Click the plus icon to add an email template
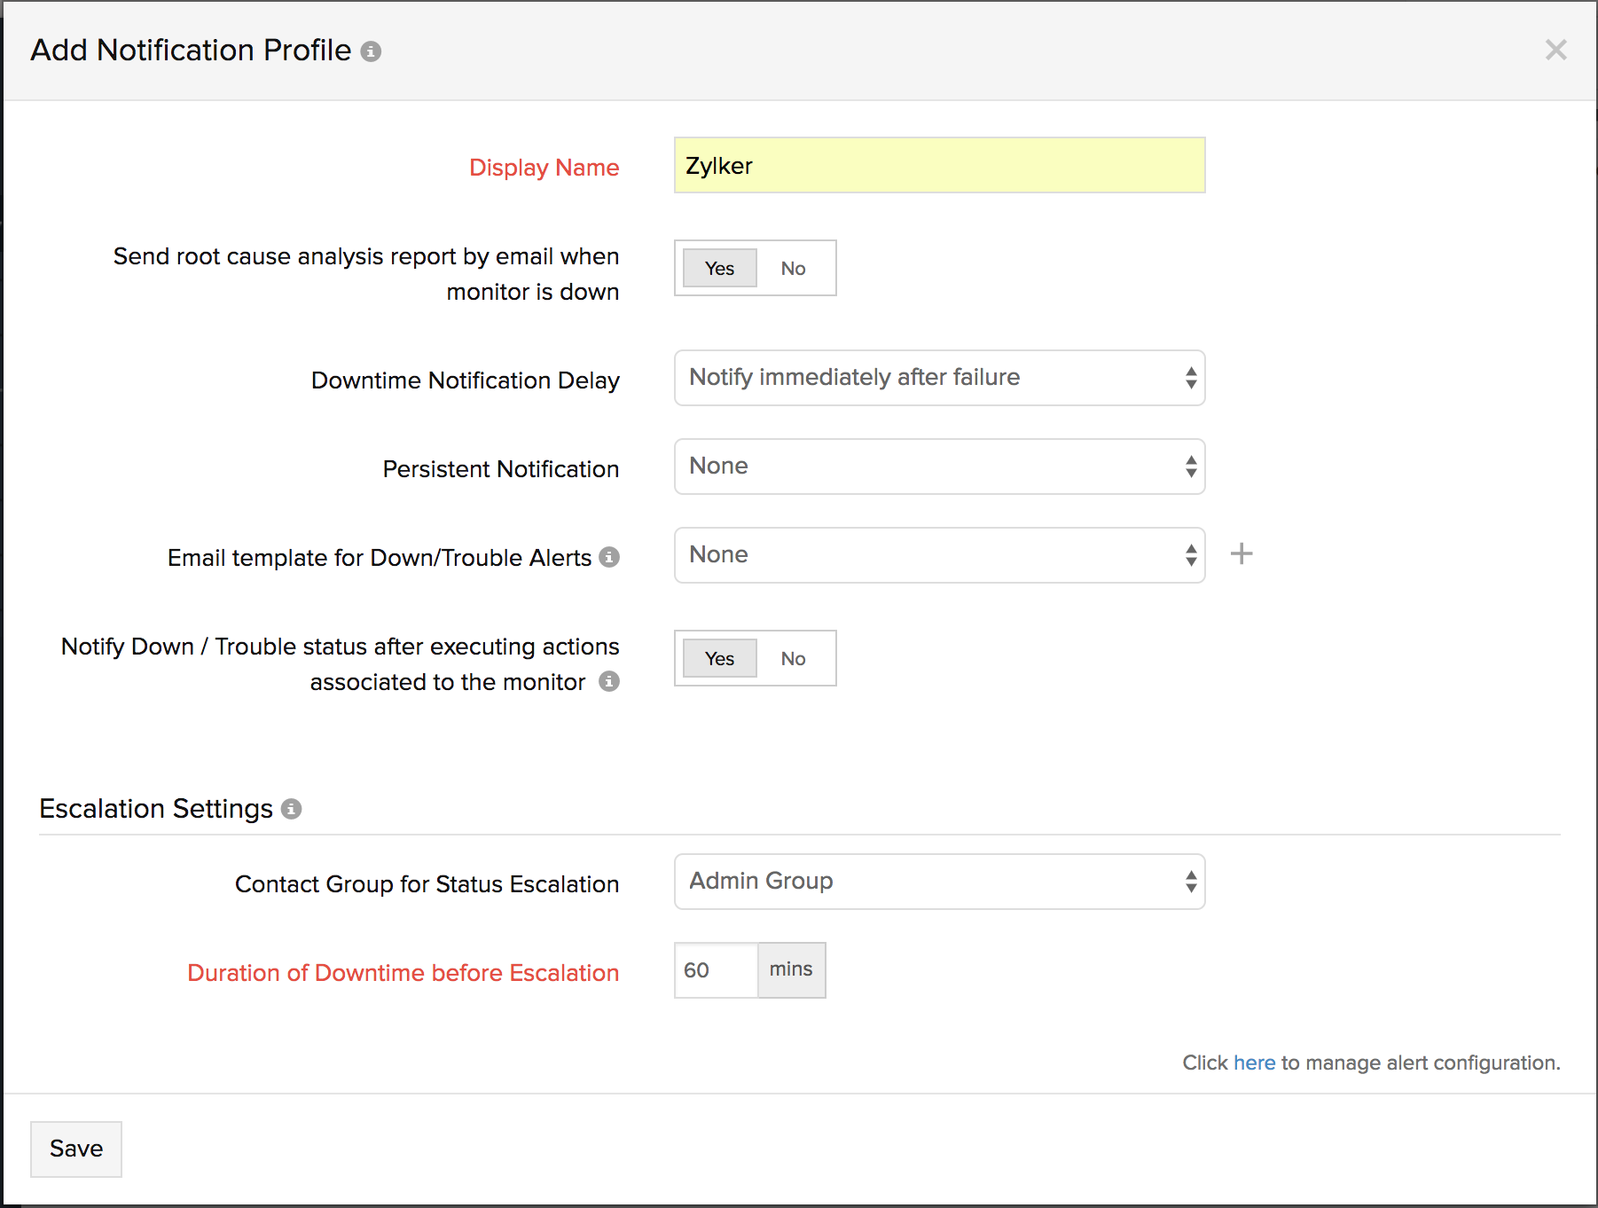Screen dimensions: 1598x1208 click(x=1242, y=553)
